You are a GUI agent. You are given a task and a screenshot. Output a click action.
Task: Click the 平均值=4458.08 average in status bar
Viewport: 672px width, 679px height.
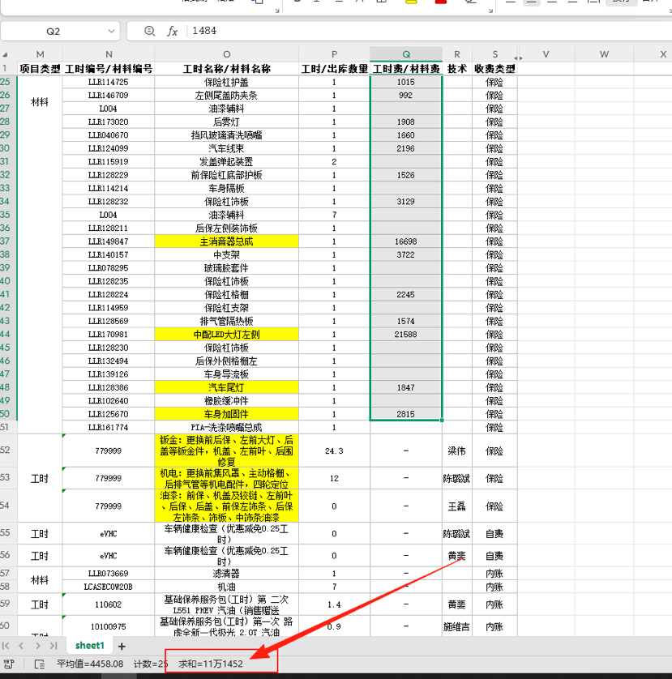tap(90, 664)
